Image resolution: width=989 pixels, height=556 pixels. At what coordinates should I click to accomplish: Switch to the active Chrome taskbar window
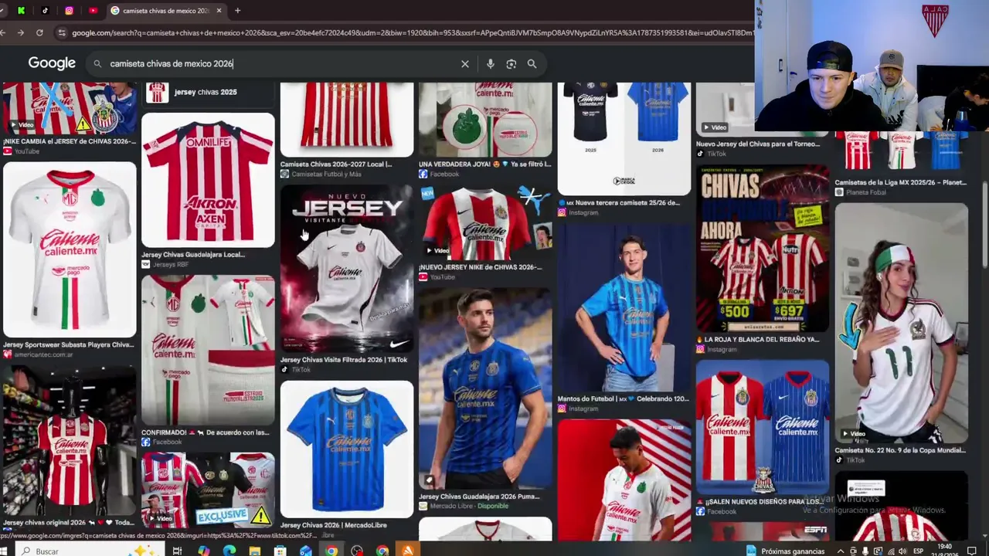coord(331,551)
